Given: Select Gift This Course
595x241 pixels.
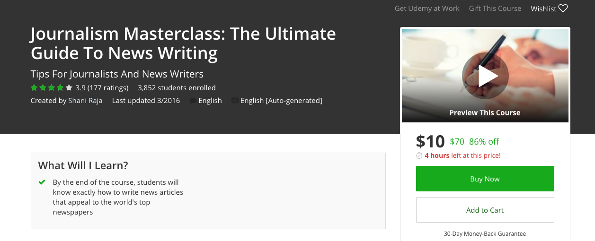Looking at the screenshot, I should tap(495, 9).
